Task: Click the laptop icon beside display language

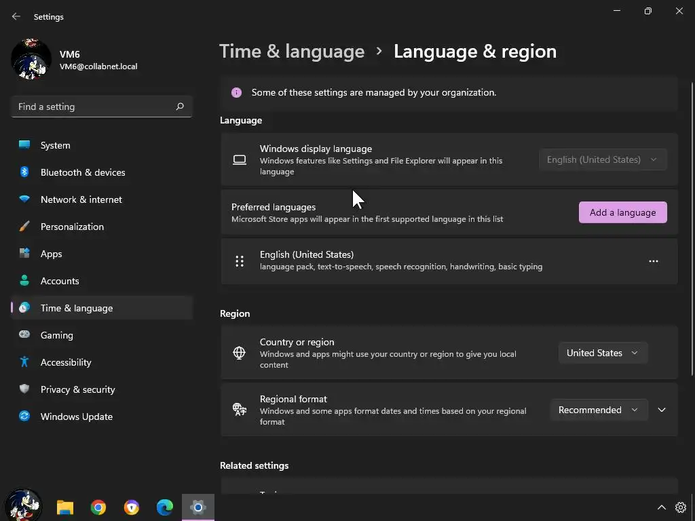Action: pyautogui.click(x=240, y=159)
